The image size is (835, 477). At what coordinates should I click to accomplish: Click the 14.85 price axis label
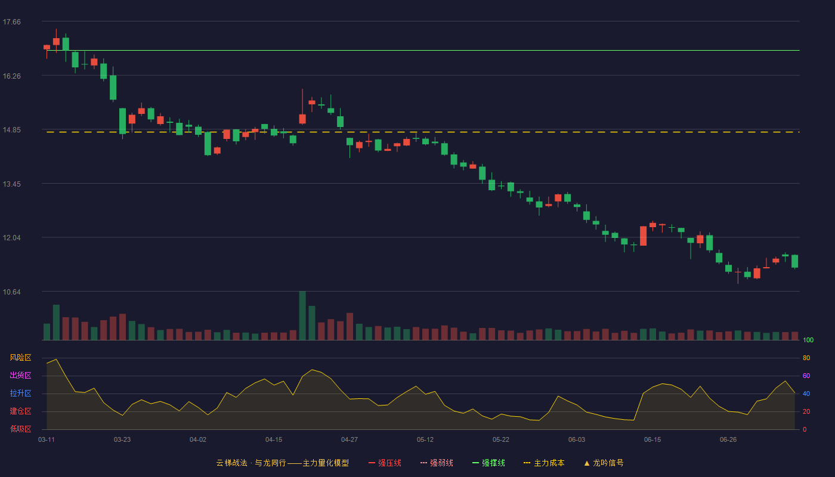[11, 130]
